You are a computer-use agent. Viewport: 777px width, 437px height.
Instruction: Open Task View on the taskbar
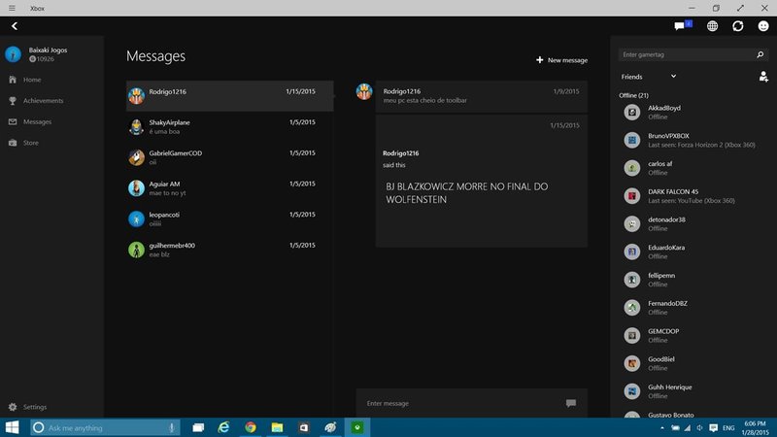(x=198, y=427)
